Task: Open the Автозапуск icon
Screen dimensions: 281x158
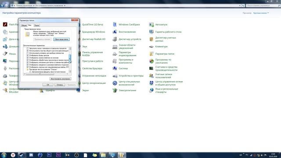Action: tap(151, 25)
